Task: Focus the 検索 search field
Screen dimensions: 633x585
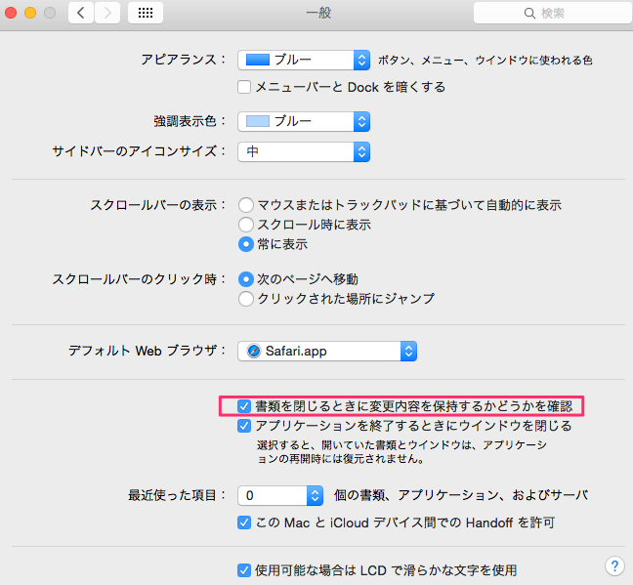Action: (553, 13)
